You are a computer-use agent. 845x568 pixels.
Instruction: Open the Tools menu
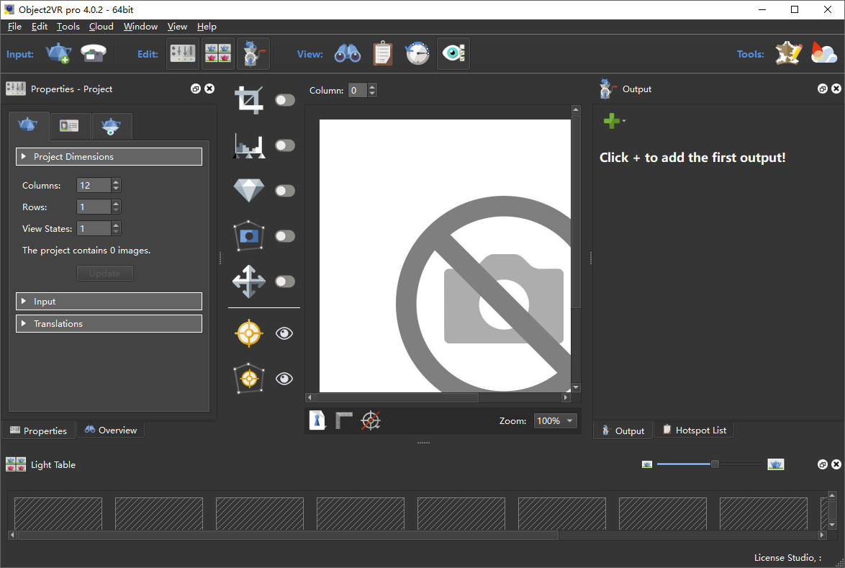tap(68, 27)
